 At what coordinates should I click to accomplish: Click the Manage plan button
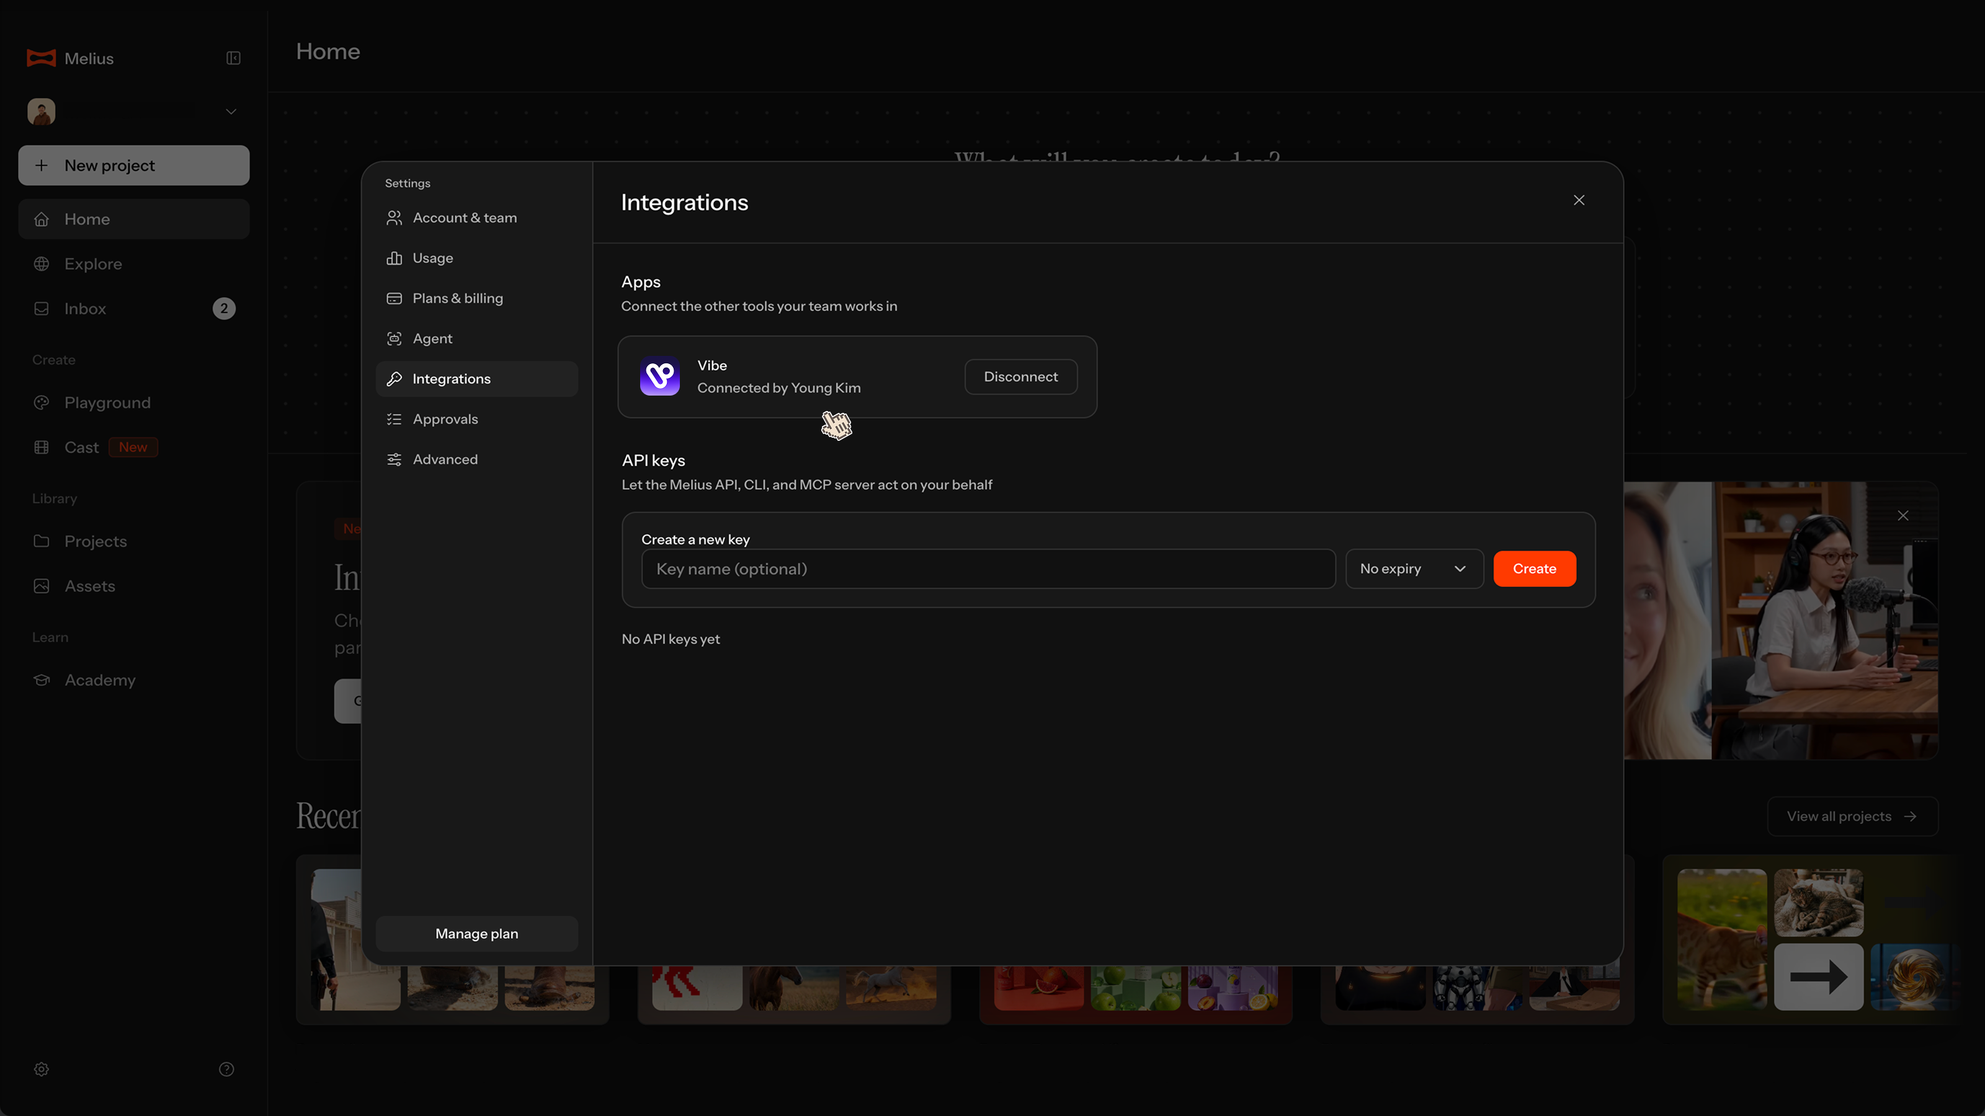pyautogui.click(x=477, y=934)
